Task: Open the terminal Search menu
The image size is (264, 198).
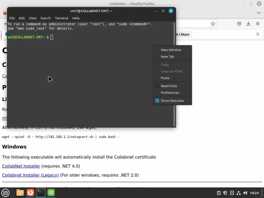Action: pos(45,18)
